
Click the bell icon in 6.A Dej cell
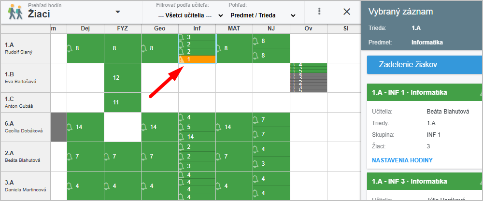pyautogui.click(x=70, y=127)
